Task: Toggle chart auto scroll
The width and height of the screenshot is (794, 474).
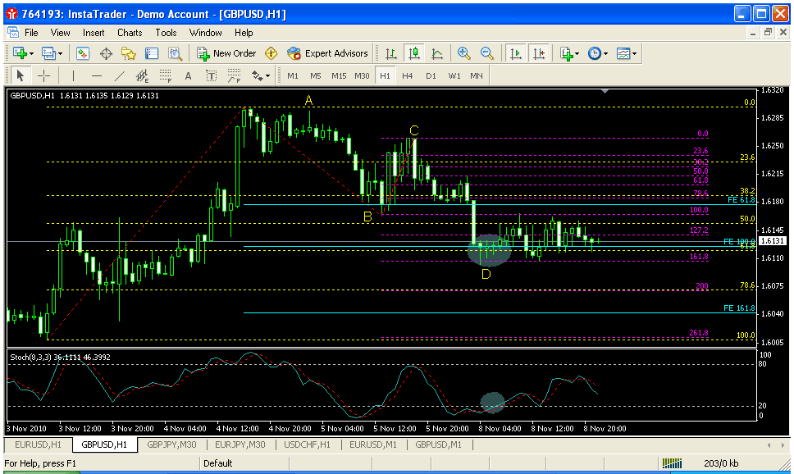Action: [516, 53]
